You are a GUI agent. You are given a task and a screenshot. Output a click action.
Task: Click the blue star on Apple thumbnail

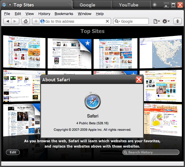[x=87, y=43]
